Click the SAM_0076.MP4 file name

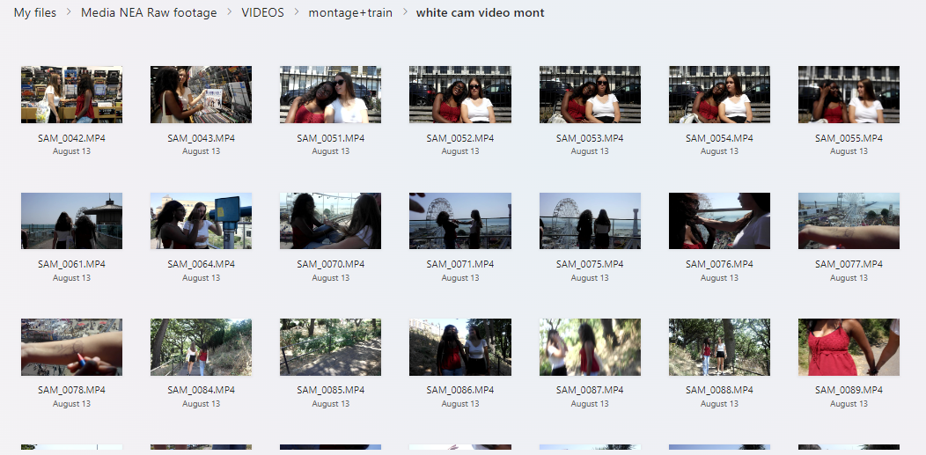[719, 264]
